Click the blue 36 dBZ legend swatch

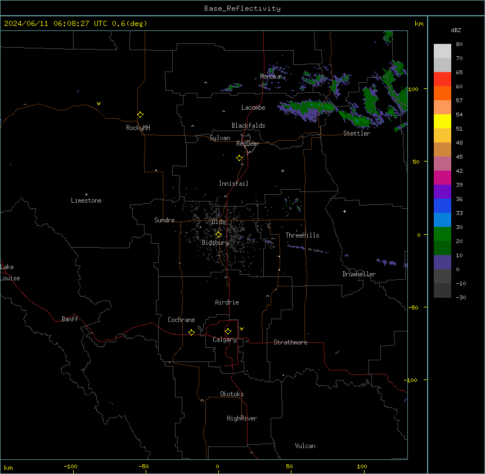click(x=442, y=205)
